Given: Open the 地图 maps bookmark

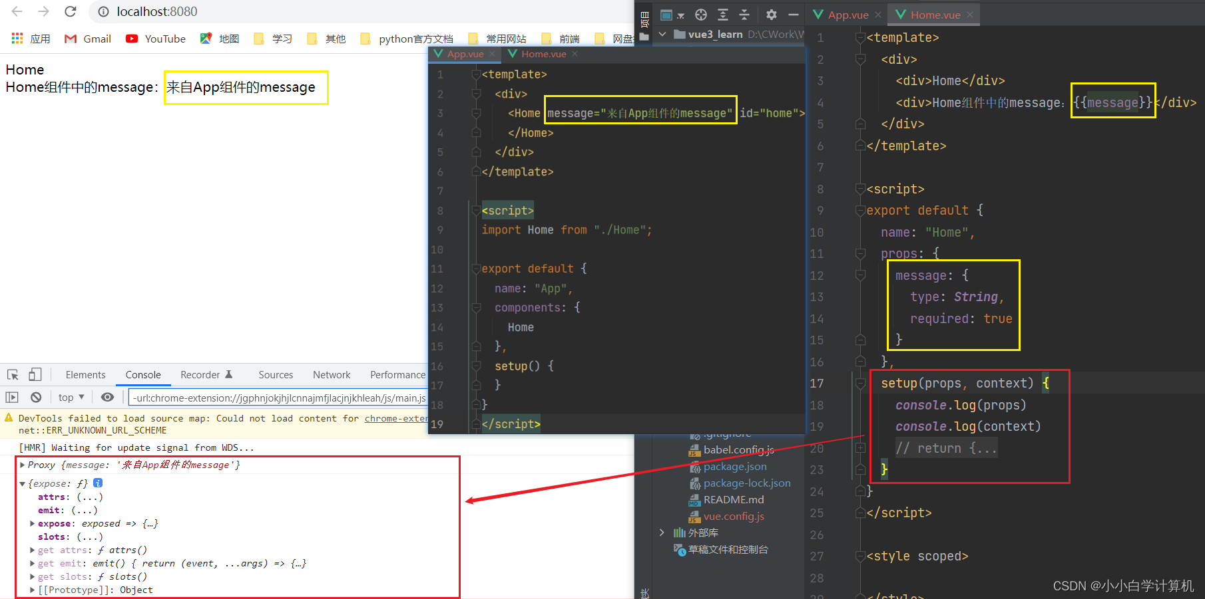Looking at the screenshot, I should [220, 39].
